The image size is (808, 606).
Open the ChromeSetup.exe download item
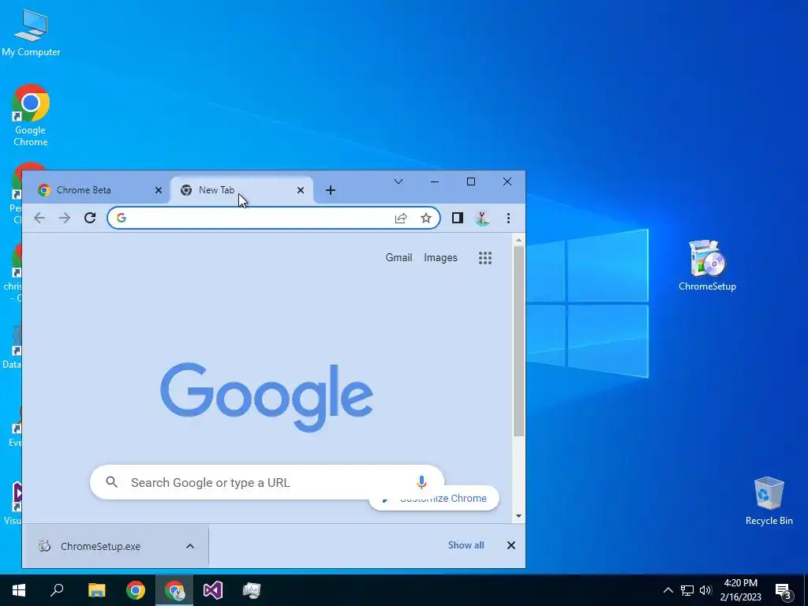[100, 546]
